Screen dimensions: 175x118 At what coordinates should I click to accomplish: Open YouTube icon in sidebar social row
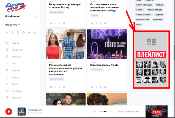(x=34, y=33)
